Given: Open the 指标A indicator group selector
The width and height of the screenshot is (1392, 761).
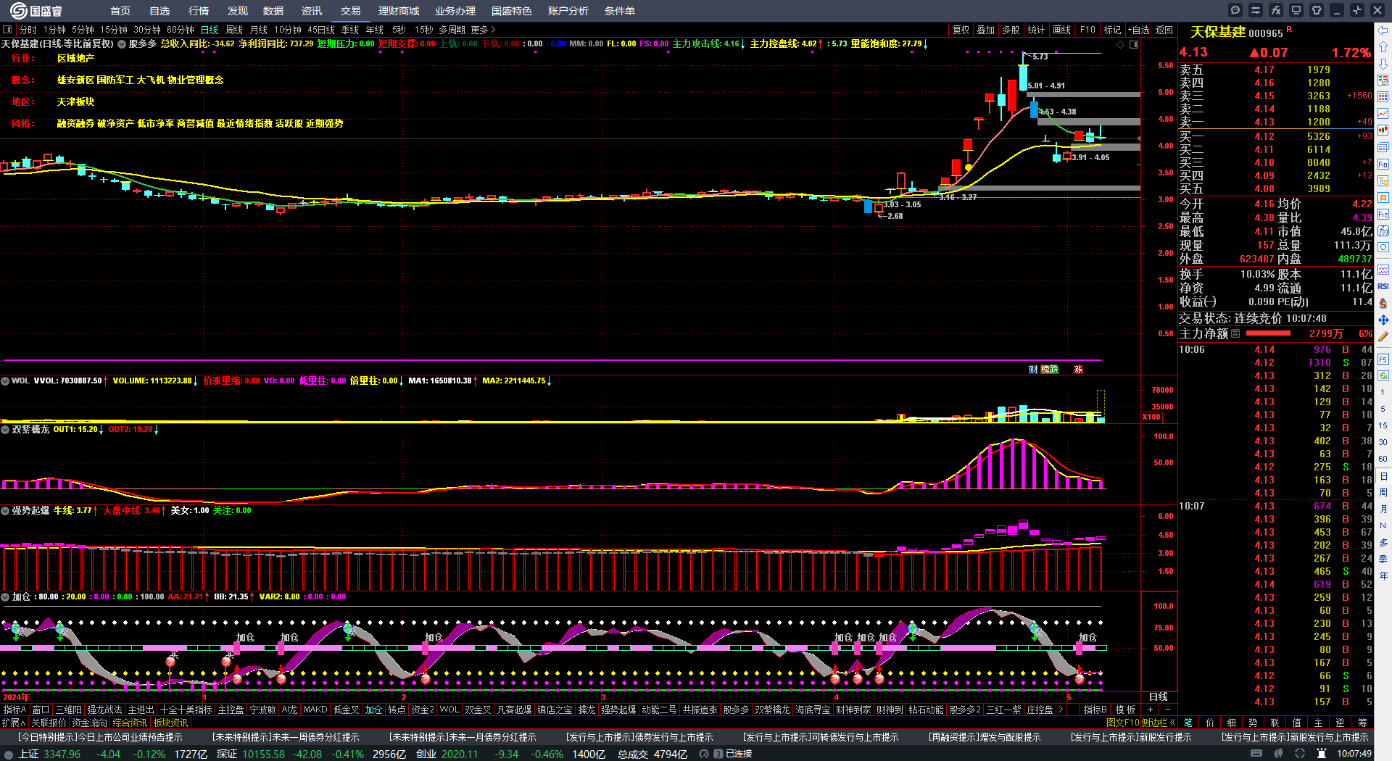Looking at the screenshot, I should [14, 710].
